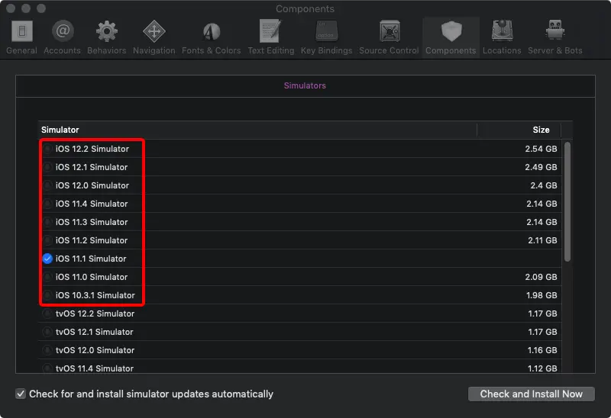Select the iOS 12.2 Simulator row text
611x418 pixels.
(x=92, y=149)
